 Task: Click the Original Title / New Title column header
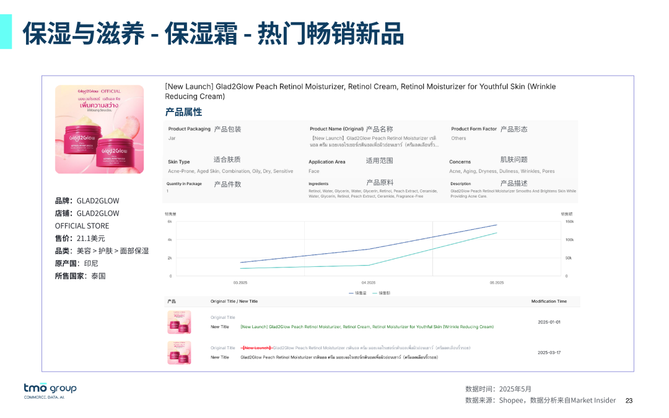click(x=234, y=301)
